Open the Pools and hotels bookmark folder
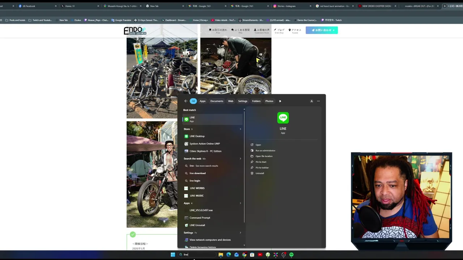The image size is (463, 260). coord(15,20)
